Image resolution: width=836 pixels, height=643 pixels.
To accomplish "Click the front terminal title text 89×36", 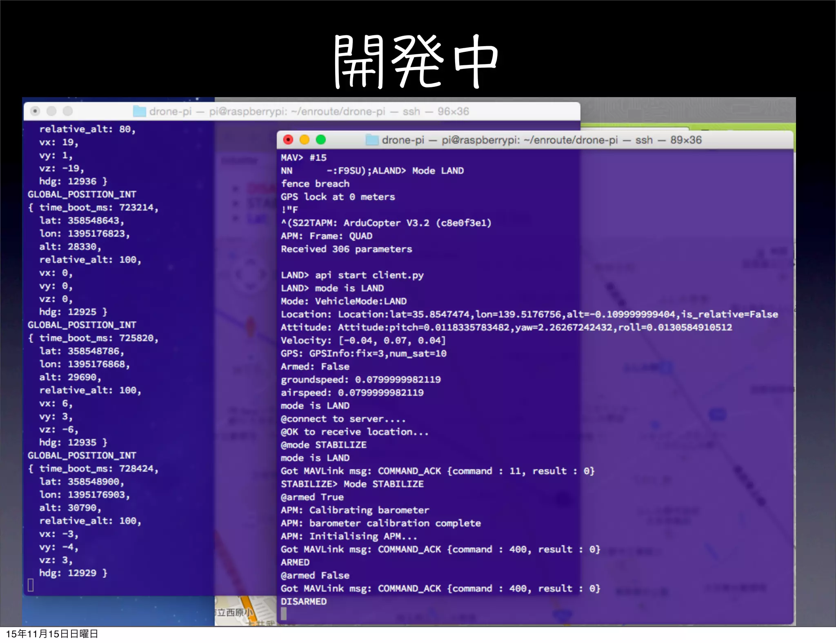I will (x=686, y=140).
